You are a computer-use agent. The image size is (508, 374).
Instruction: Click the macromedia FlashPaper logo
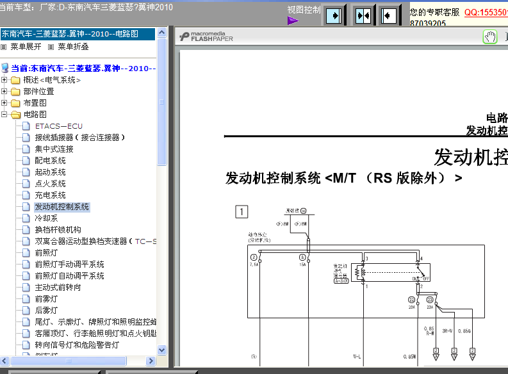(x=206, y=37)
